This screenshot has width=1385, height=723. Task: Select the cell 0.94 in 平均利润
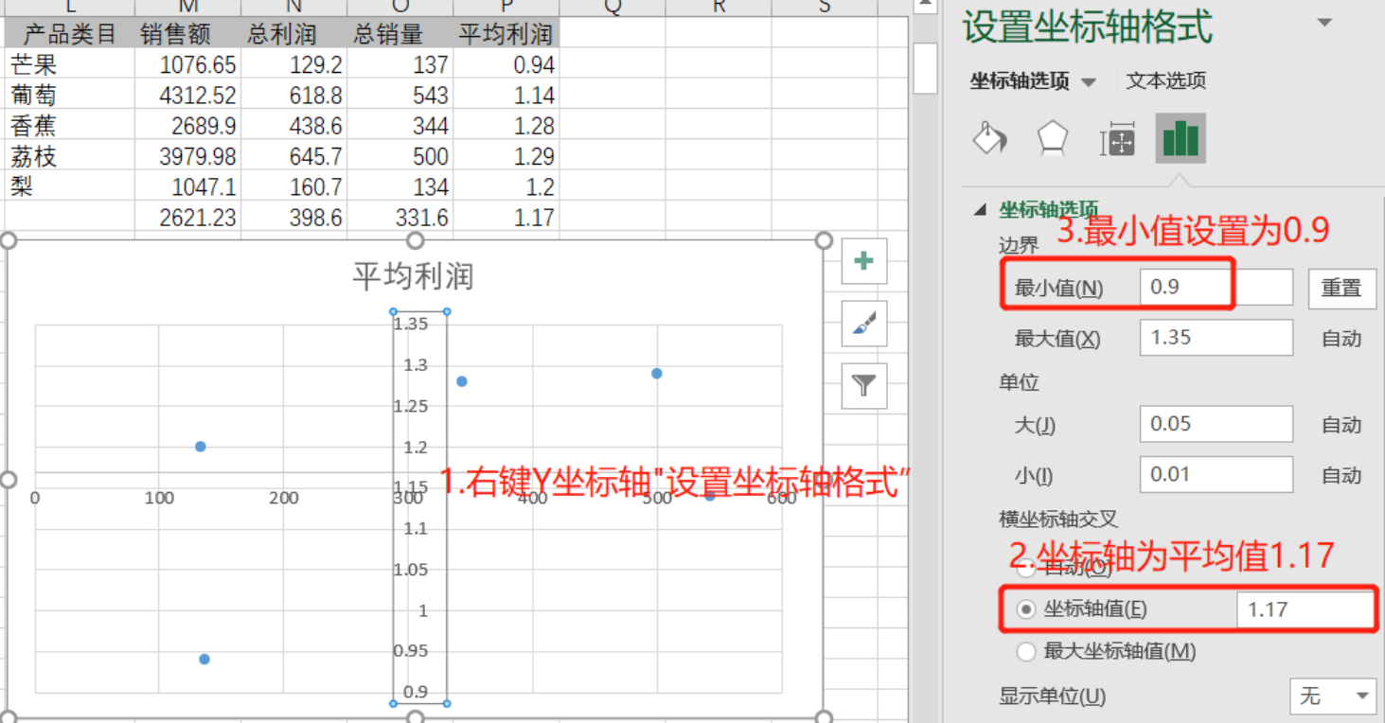(x=506, y=65)
